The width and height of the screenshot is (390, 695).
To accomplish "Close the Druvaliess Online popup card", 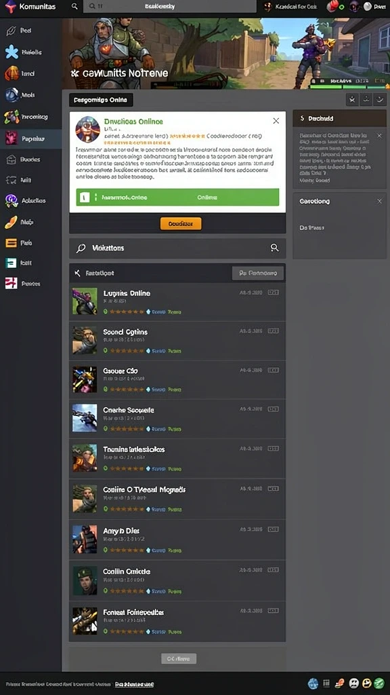I will (276, 121).
